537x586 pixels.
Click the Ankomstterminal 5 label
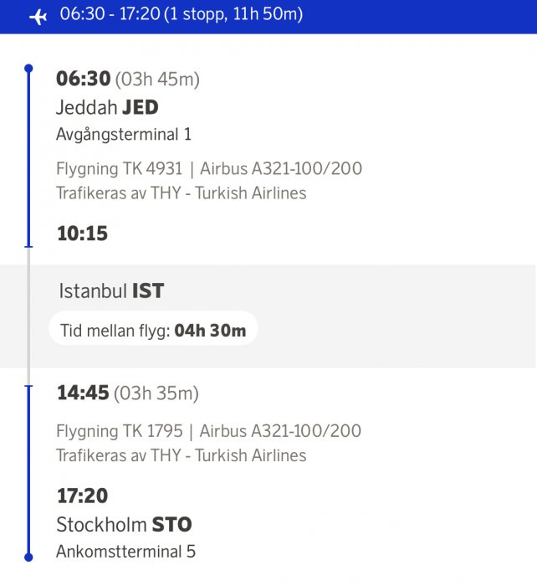tap(125, 552)
